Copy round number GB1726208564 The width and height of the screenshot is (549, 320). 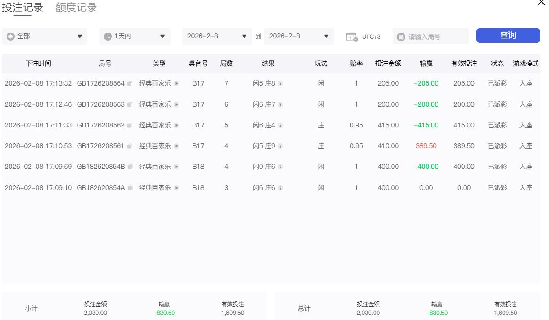point(130,84)
